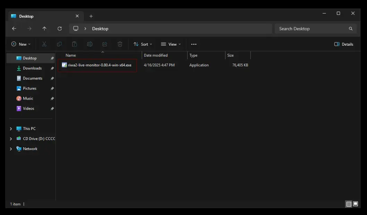This screenshot has height=215, width=367.
Task: Refresh the Desktop folder view
Action: click(59, 28)
